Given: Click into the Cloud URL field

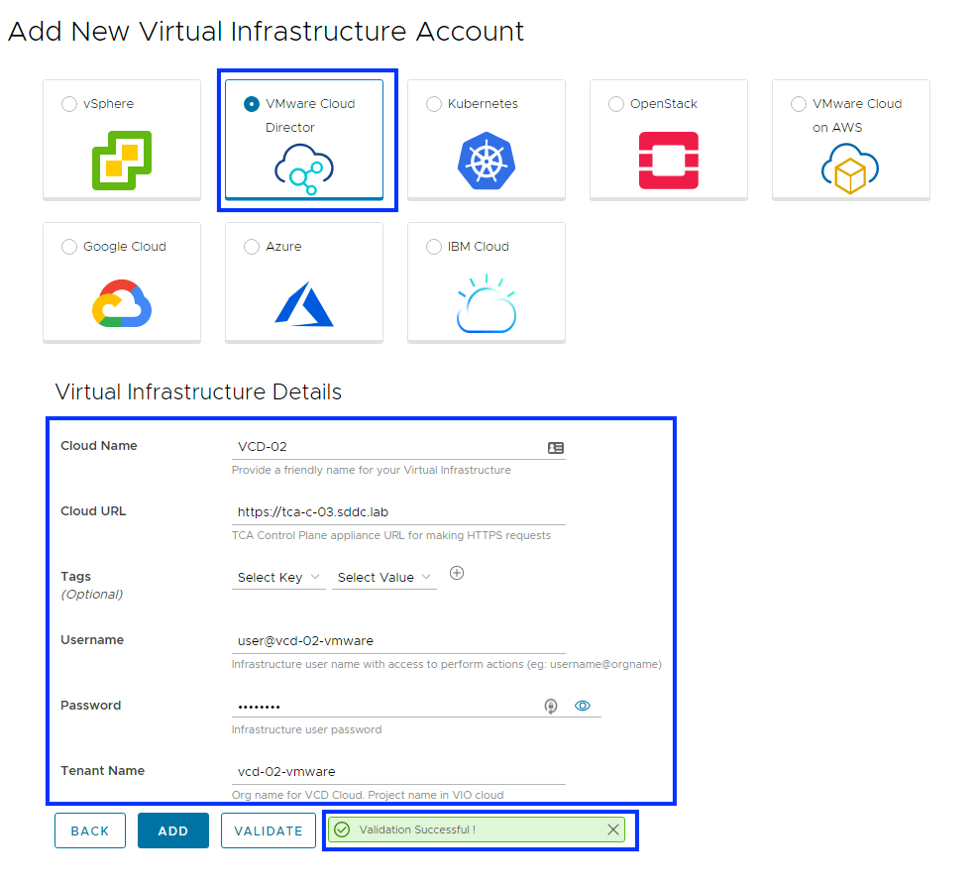Looking at the screenshot, I should (x=396, y=512).
